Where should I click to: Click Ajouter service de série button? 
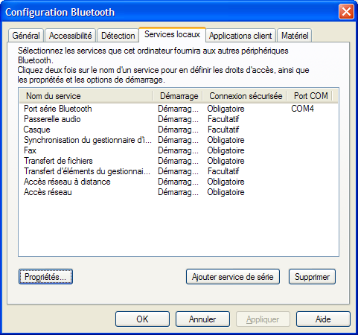point(233,277)
